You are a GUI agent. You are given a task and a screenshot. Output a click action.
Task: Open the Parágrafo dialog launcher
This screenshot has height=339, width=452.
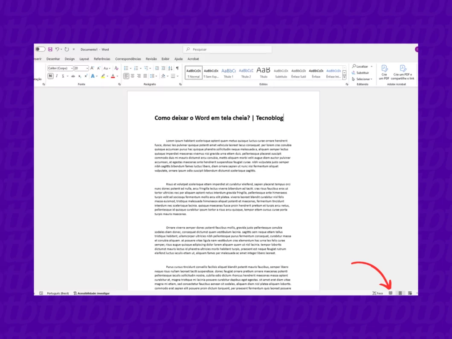tap(180, 84)
